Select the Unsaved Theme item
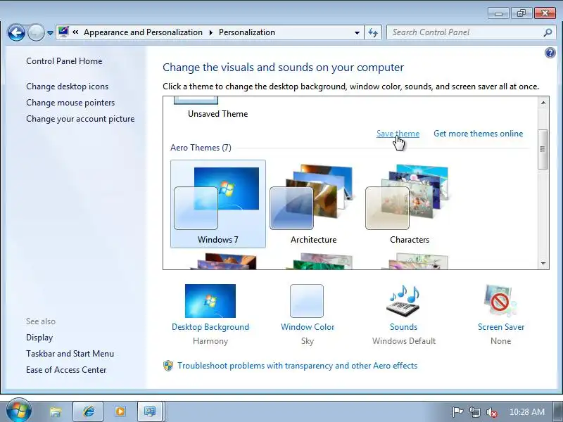This screenshot has height=422, width=563. (x=217, y=108)
